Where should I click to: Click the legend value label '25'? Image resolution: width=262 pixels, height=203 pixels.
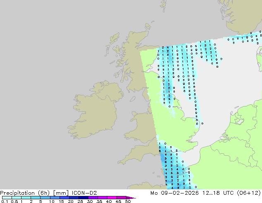tap(80, 201)
